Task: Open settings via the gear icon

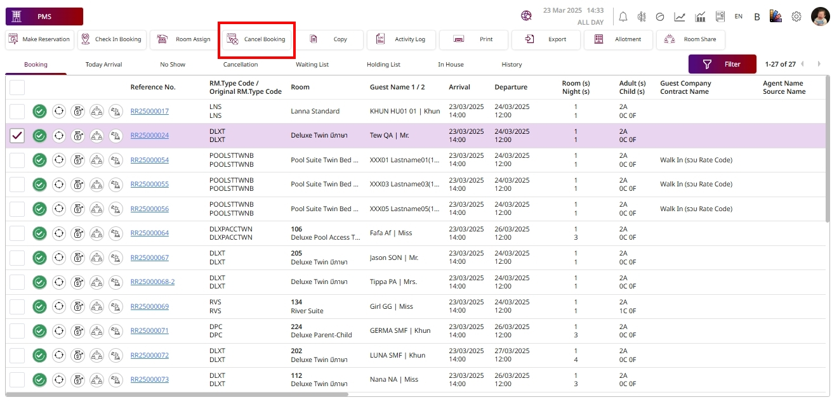Action: [x=796, y=17]
